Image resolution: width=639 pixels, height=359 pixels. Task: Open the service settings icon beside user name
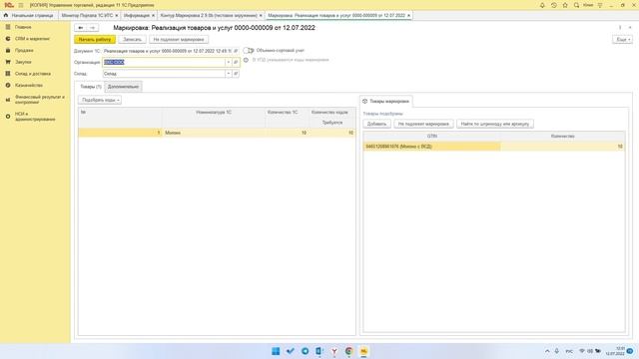pos(600,5)
